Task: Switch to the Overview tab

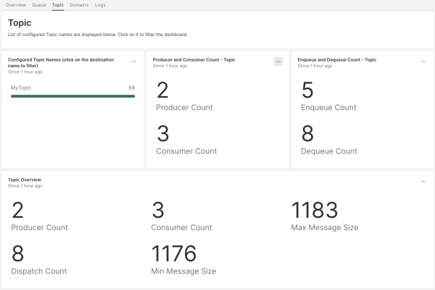Action: pyautogui.click(x=16, y=4)
